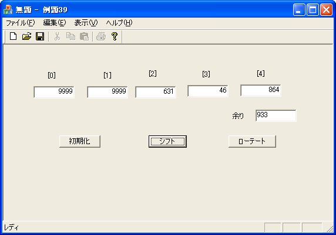Click the Copy icon in the toolbar
The height and width of the screenshot is (235, 336).
70,36
